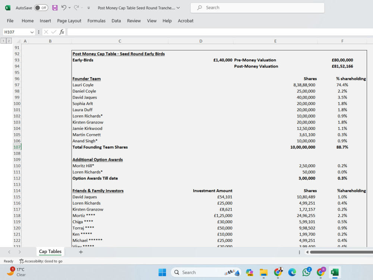The height and width of the screenshot is (280, 373).
Task: Click the Insert Function fx icon
Action: click(62, 32)
